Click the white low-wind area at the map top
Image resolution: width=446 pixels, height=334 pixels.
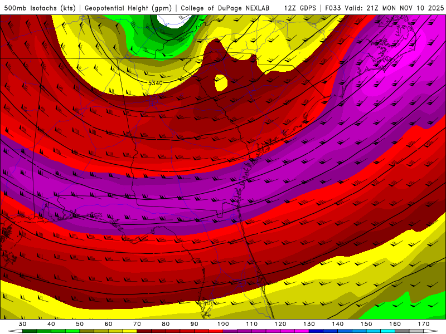(x=174, y=21)
